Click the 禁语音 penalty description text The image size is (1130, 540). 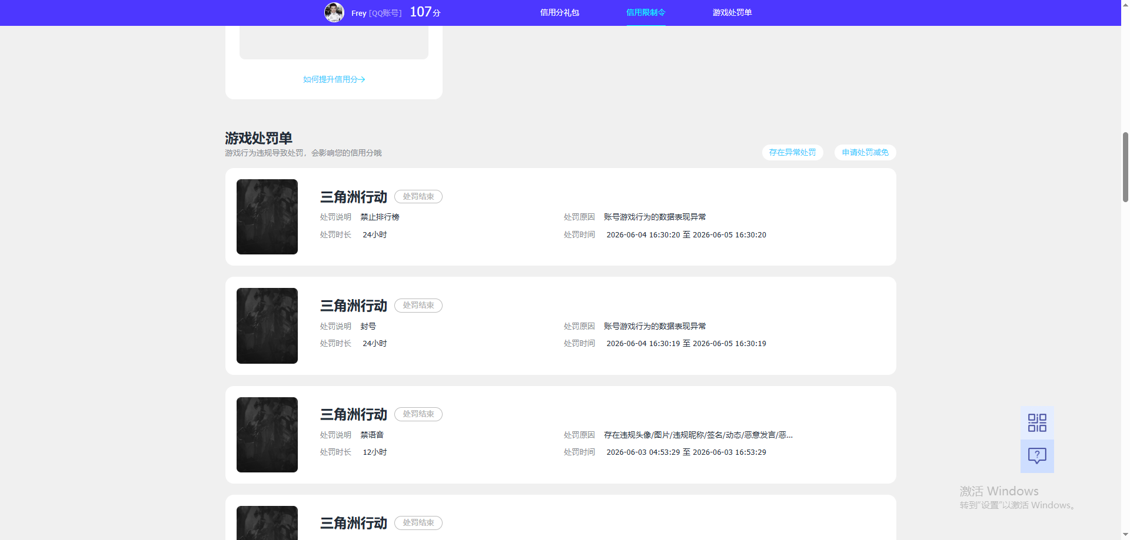372,435
